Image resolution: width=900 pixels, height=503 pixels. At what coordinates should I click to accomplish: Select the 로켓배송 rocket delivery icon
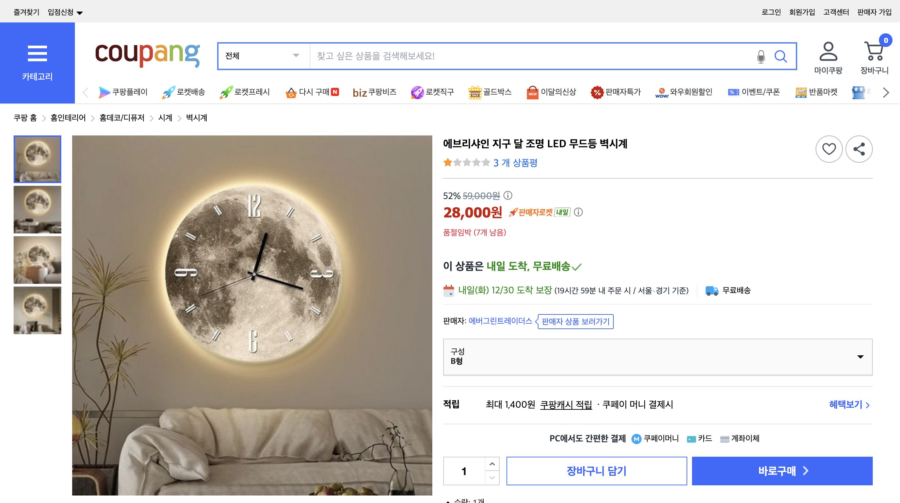pos(168,92)
